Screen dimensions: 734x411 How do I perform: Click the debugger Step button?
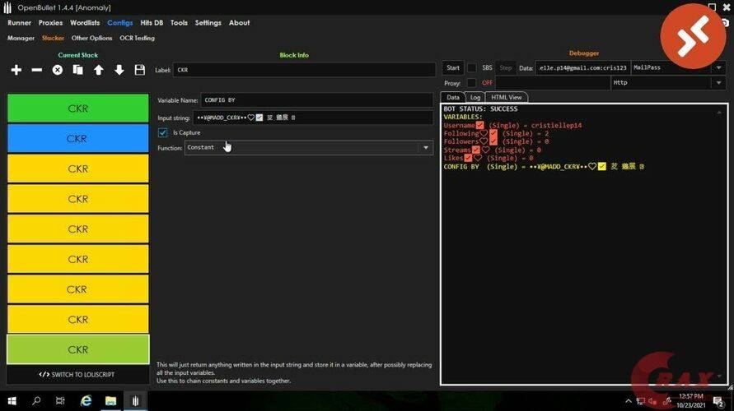tap(506, 67)
